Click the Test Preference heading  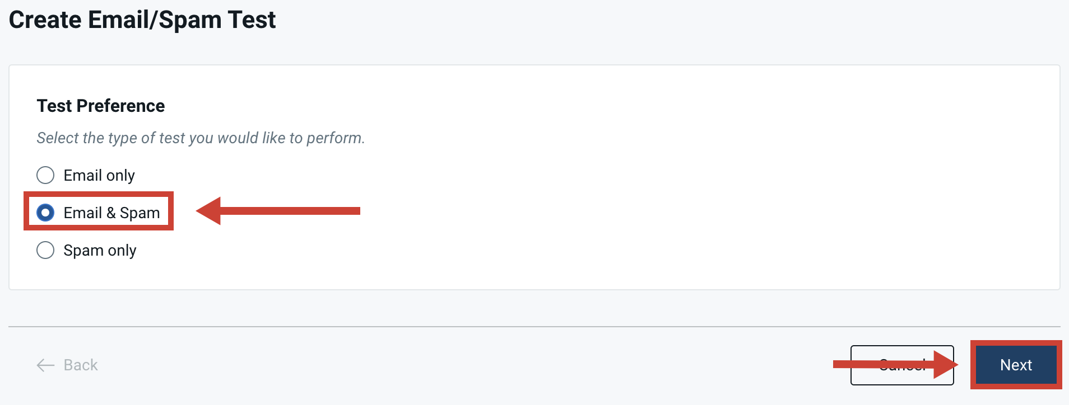point(101,106)
